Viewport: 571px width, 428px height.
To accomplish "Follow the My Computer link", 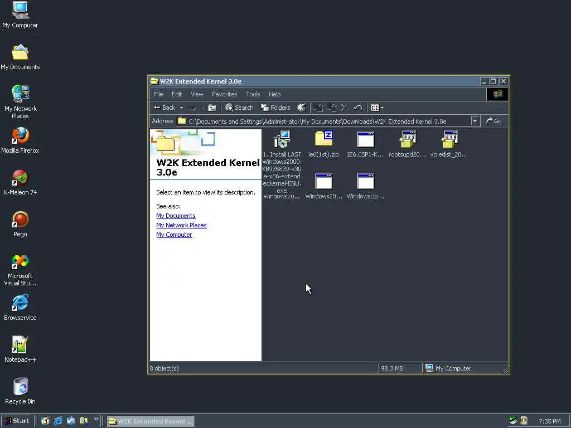I will (x=174, y=235).
